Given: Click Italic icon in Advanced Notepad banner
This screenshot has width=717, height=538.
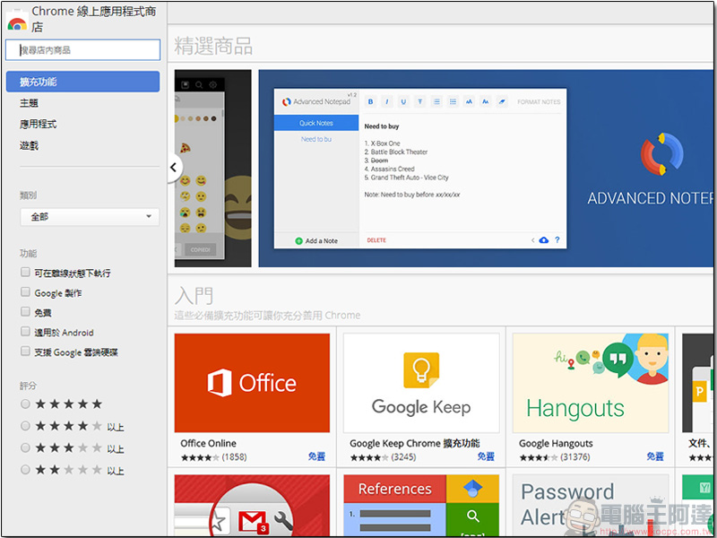Looking at the screenshot, I should [387, 101].
